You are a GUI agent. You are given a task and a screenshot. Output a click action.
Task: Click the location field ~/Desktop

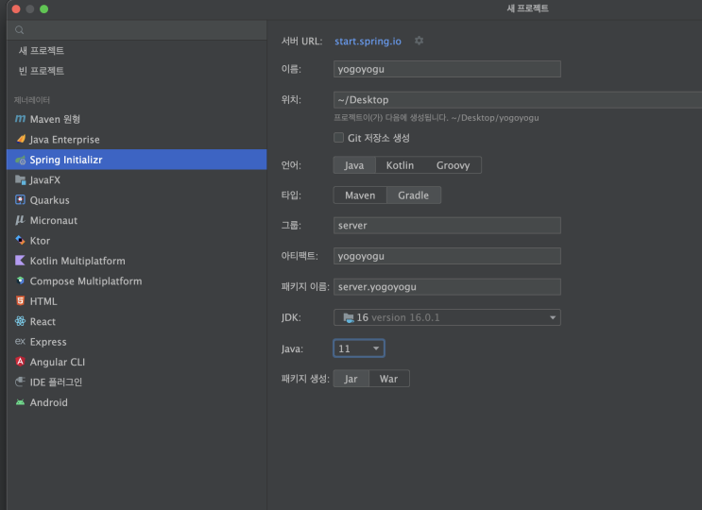(x=518, y=100)
